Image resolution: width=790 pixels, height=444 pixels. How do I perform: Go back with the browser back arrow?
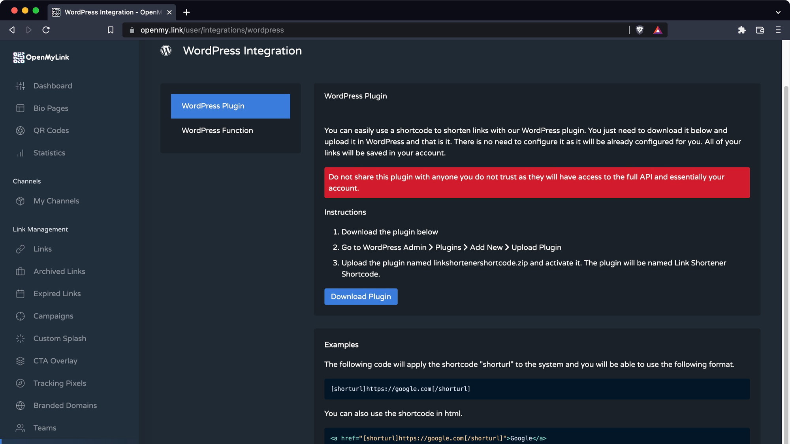pyautogui.click(x=12, y=30)
